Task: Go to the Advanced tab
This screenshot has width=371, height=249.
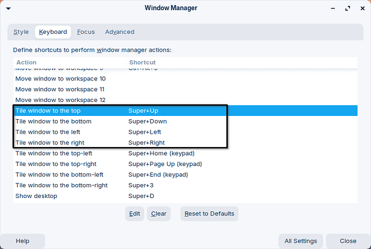Action: coord(119,32)
